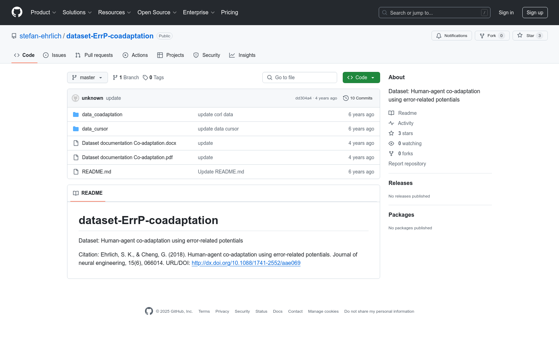Click the stars icon in About

click(391, 133)
